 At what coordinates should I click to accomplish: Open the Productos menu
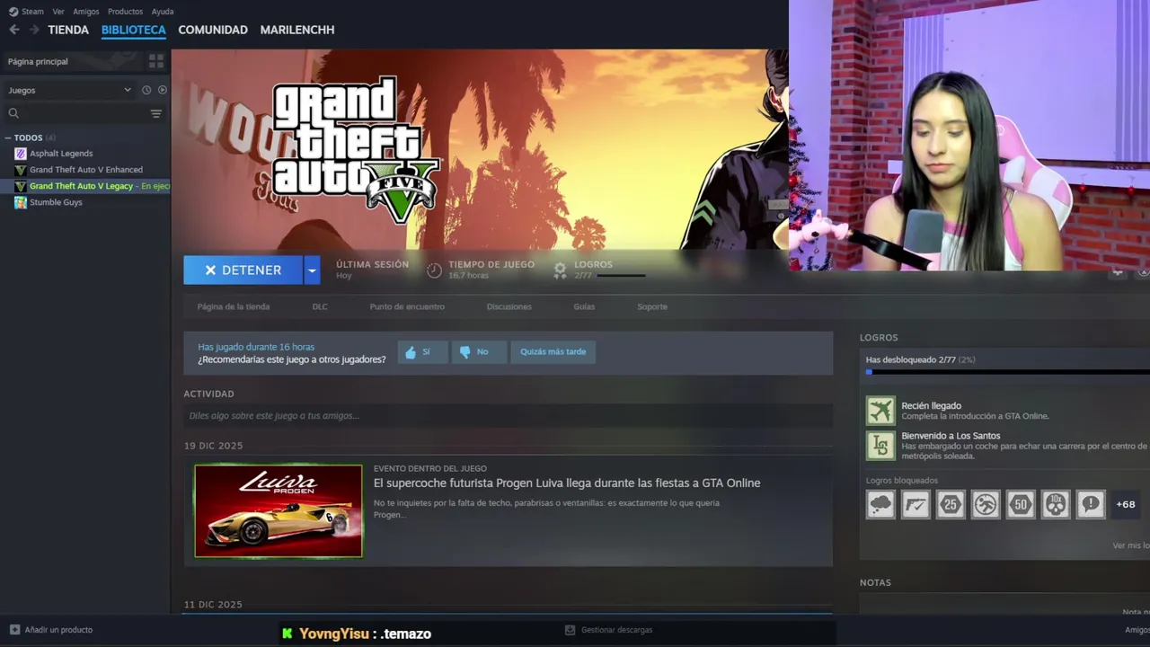[x=125, y=12]
